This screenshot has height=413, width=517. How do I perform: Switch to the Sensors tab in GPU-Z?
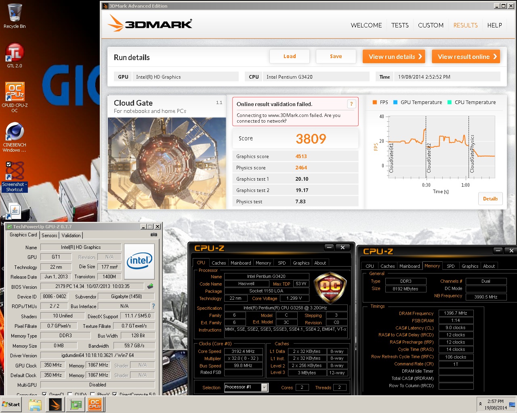pyautogui.click(x=49, y=236)
